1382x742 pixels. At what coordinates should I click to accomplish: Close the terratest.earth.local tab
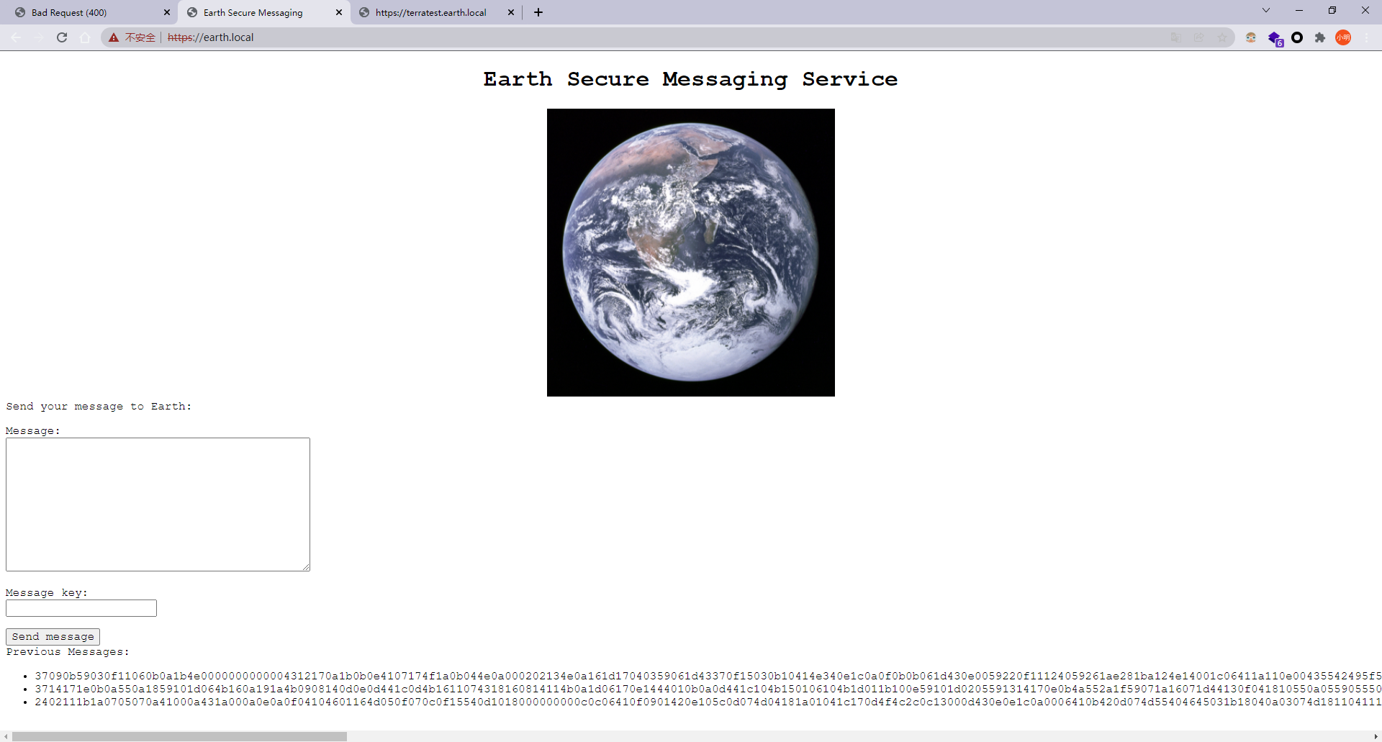[511, 12]
